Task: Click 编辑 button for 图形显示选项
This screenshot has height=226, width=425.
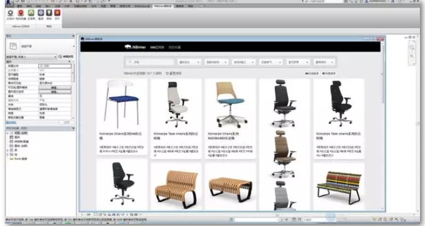Action: pyautogui.click(x=55, y=92)
